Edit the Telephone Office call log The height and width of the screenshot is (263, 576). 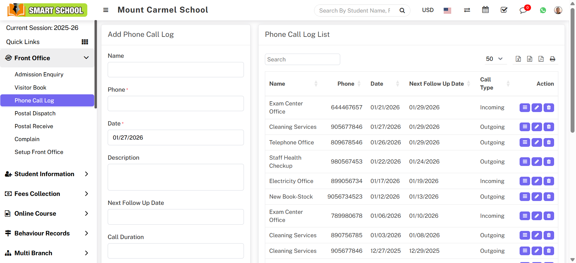(x=536, y=142)
